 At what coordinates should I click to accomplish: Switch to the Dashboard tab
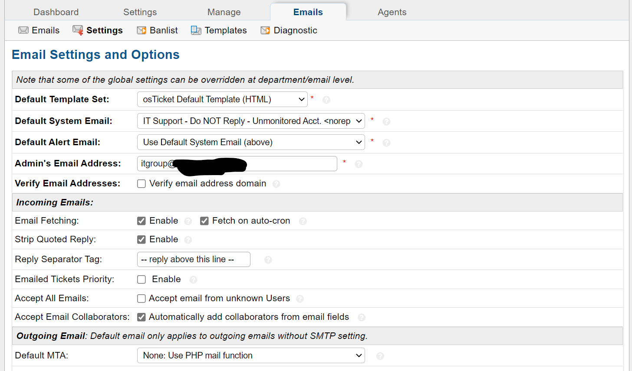(56, 12)
